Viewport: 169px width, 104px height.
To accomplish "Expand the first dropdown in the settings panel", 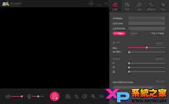I will pos(147,18).
